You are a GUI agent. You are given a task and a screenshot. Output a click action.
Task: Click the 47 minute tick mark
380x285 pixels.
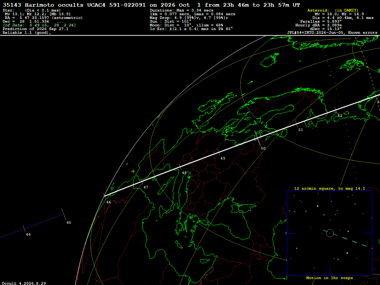coord(142,181)
